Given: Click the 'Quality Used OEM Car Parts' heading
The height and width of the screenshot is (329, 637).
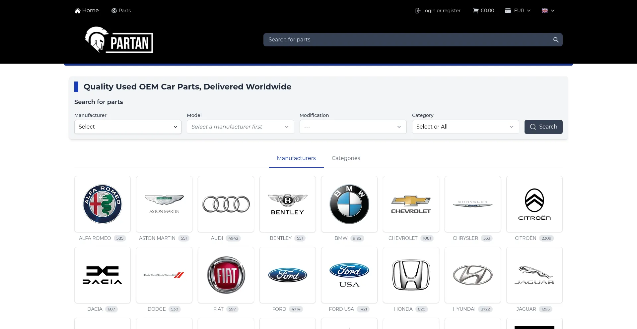Looking at the screenshot, I should [187, 87].
